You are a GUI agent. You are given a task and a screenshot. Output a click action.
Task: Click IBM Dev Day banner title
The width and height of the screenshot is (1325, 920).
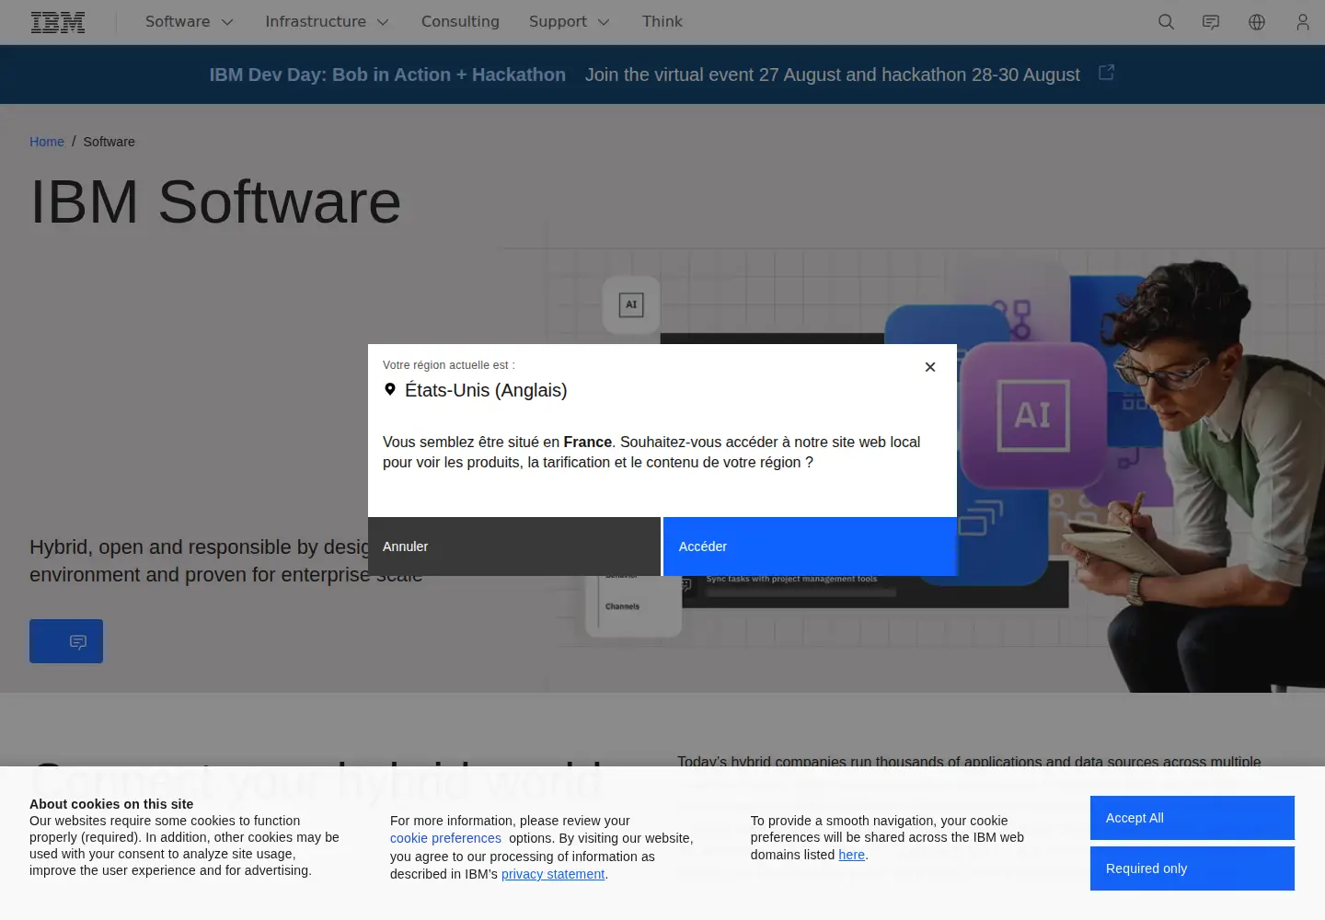point(387,75)
